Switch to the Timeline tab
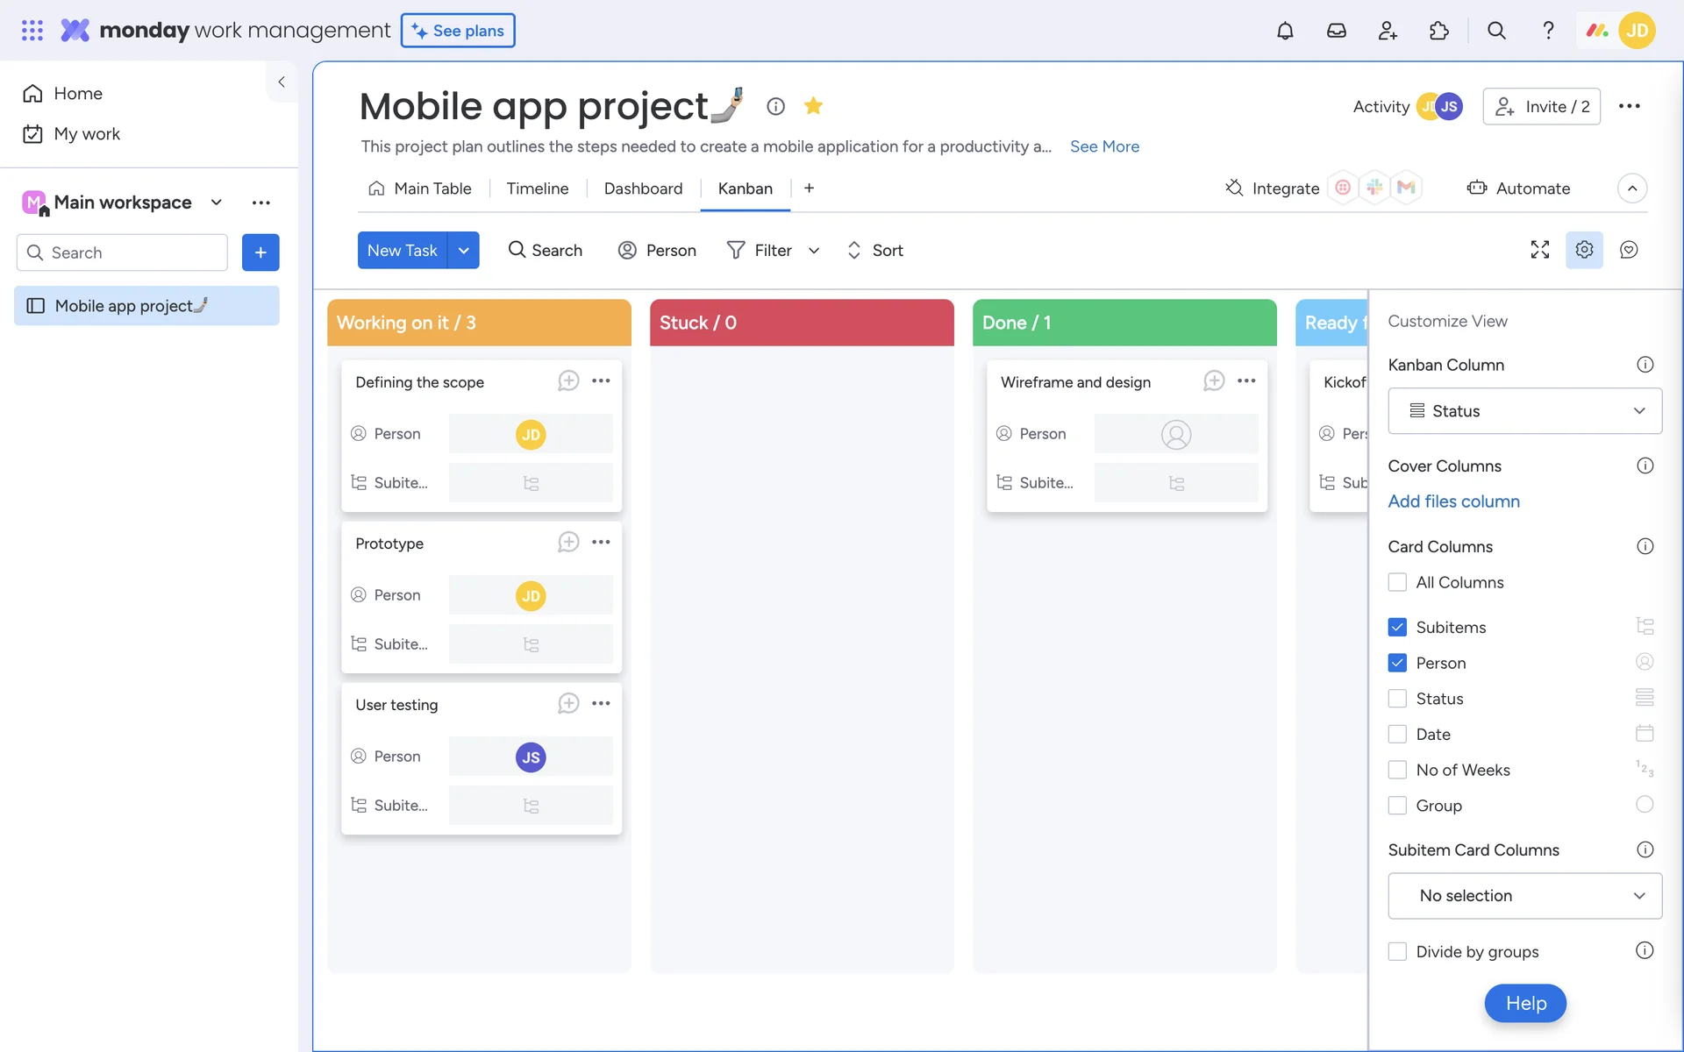This screenshot has width=1684, height=1052. 537,188
